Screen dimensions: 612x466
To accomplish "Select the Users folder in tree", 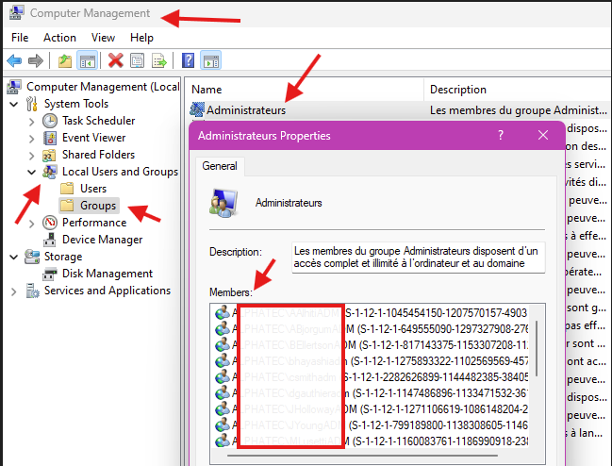I will tap(92, 189).
